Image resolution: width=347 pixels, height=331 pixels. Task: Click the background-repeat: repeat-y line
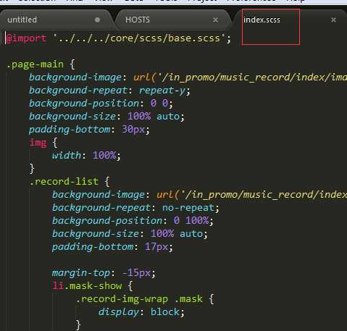[109, 91]
